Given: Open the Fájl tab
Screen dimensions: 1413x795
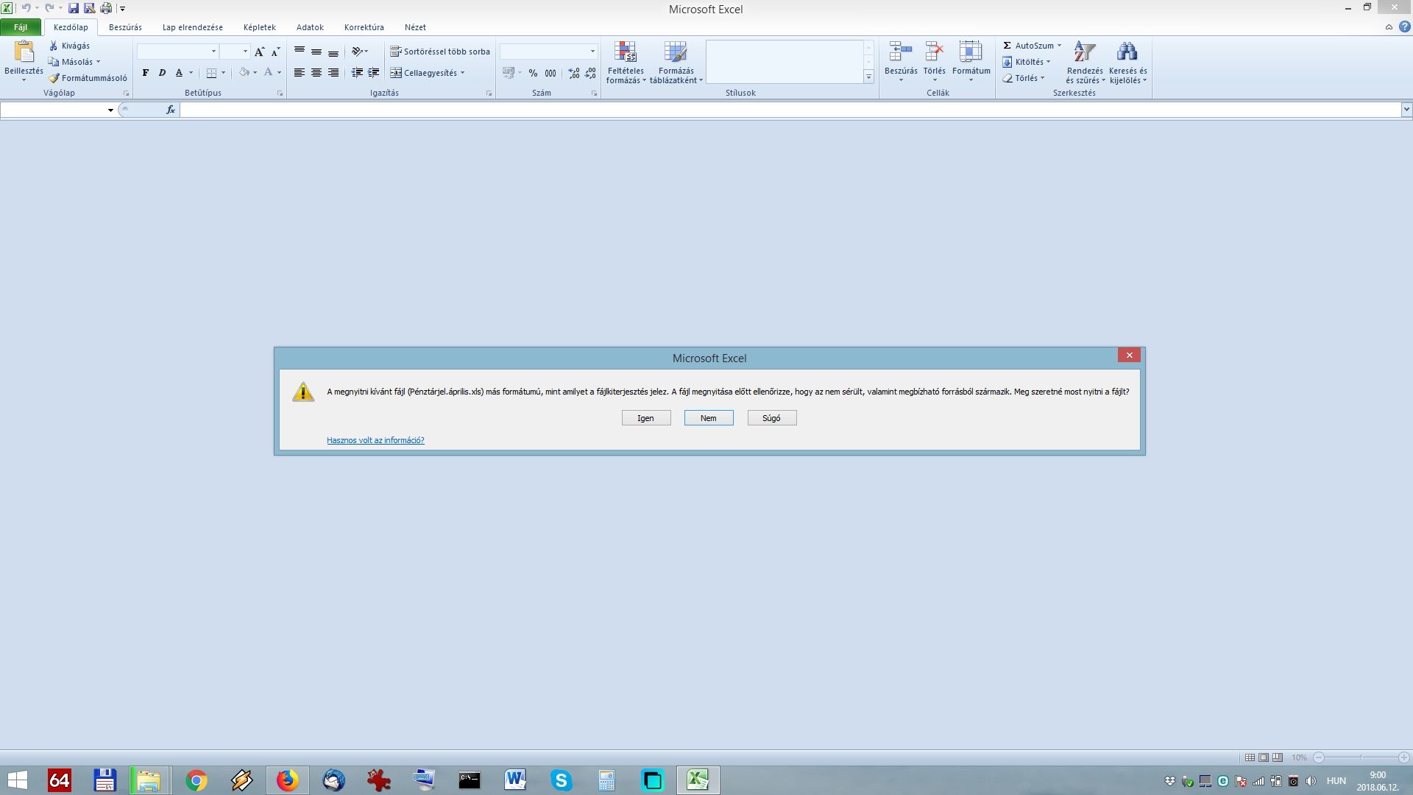Looking at the screenshot, I should point(21,27).
